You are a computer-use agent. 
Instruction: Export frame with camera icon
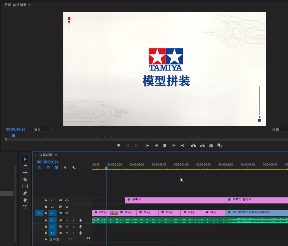pyautogui.click(x=211, y=145)
